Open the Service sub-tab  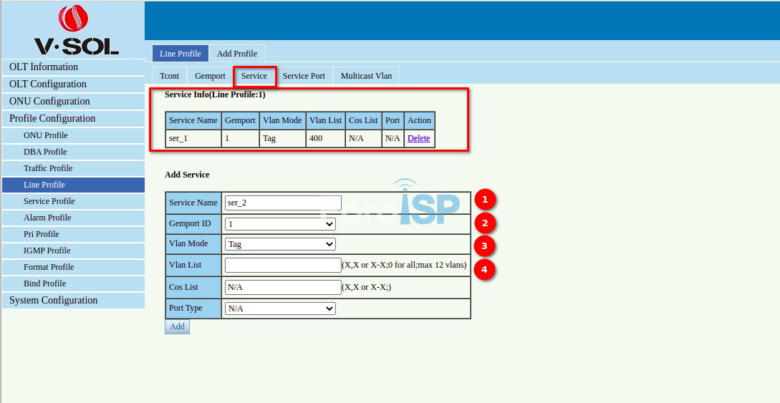(254, 76)
